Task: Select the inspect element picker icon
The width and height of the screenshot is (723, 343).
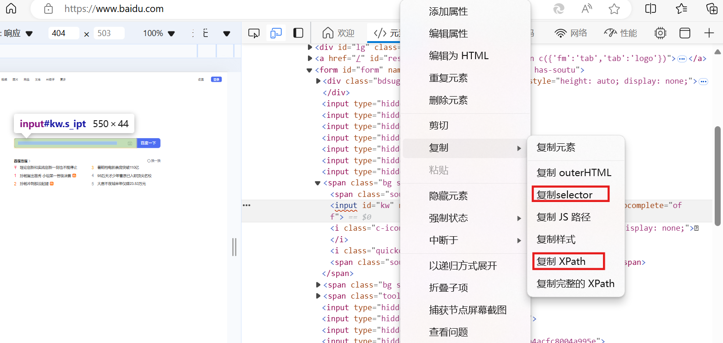Action: click(x=254, y=33)
